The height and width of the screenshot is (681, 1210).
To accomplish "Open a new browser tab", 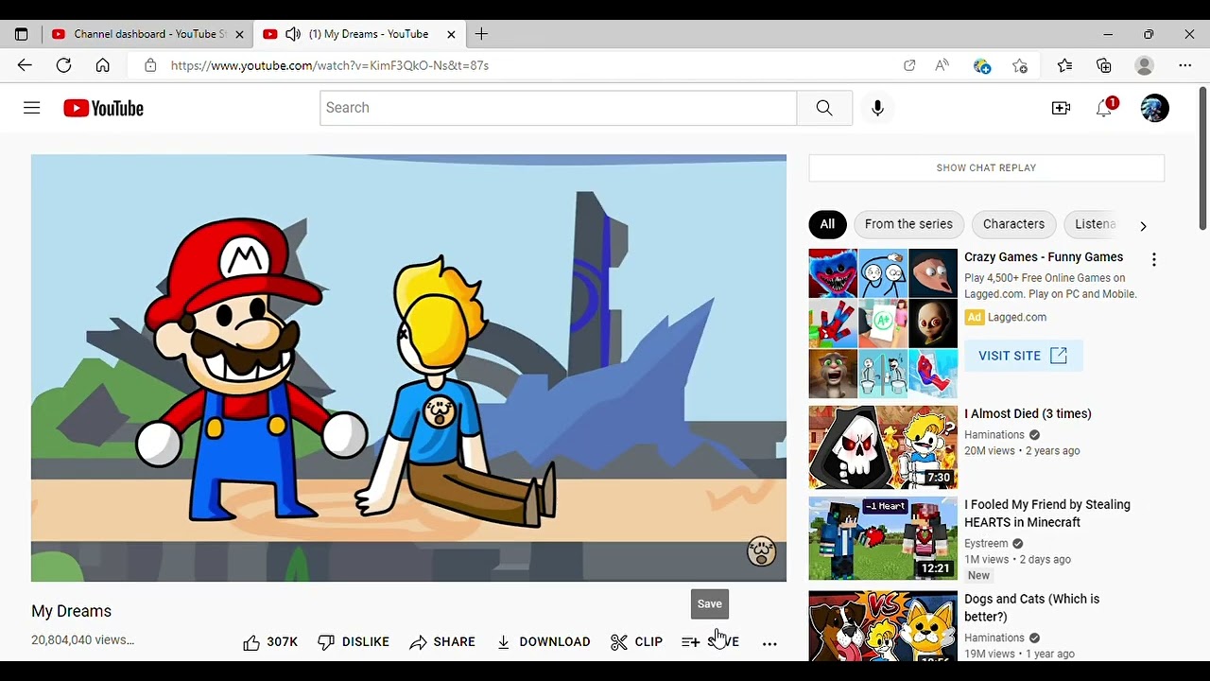I will pyautogui.click(x=481, y=34).
